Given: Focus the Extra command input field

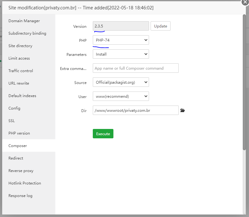Looking at the screenshot, I should 136,68.
